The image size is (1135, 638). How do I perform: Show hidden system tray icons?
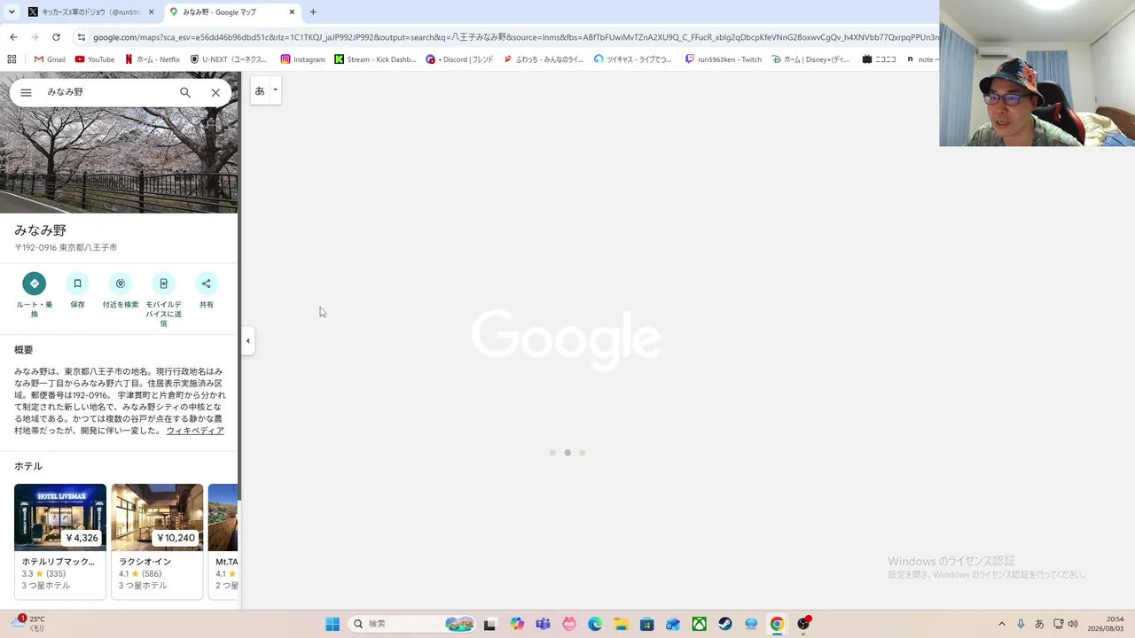(1002, 624)
